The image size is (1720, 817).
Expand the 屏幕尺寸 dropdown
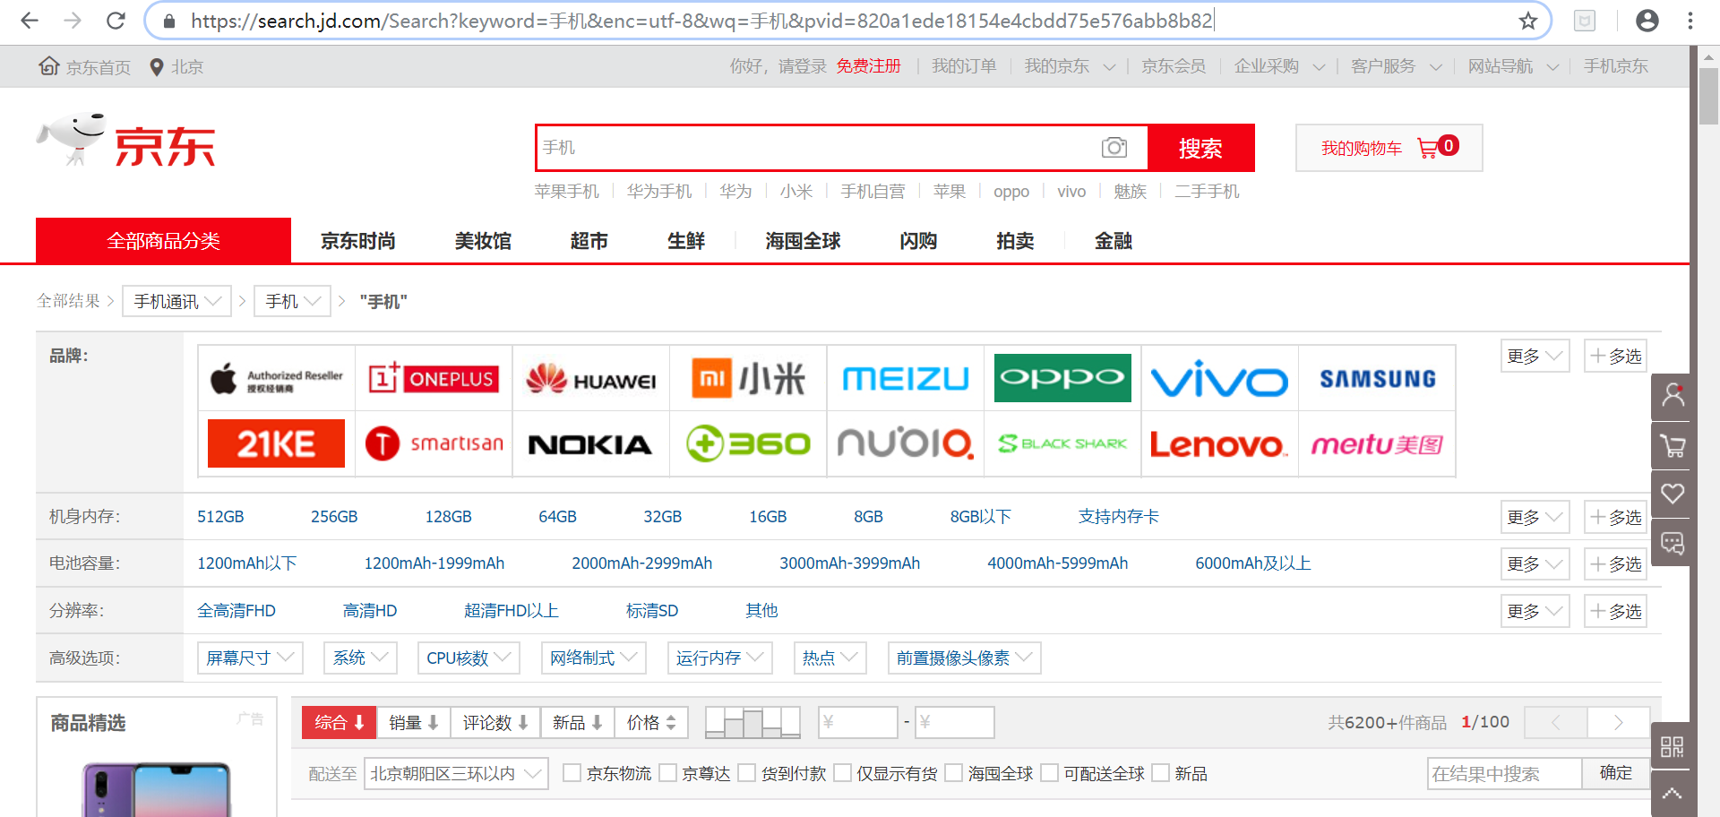click(x=250, y=658)
